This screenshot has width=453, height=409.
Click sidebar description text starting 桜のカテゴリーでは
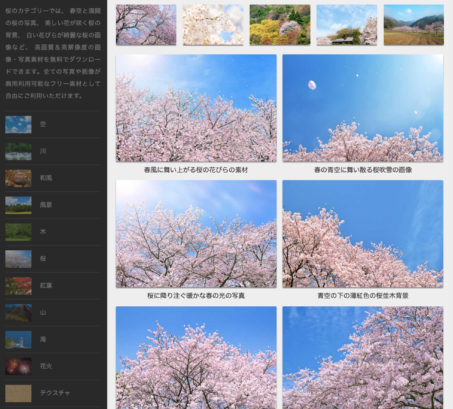pos(53,53)
